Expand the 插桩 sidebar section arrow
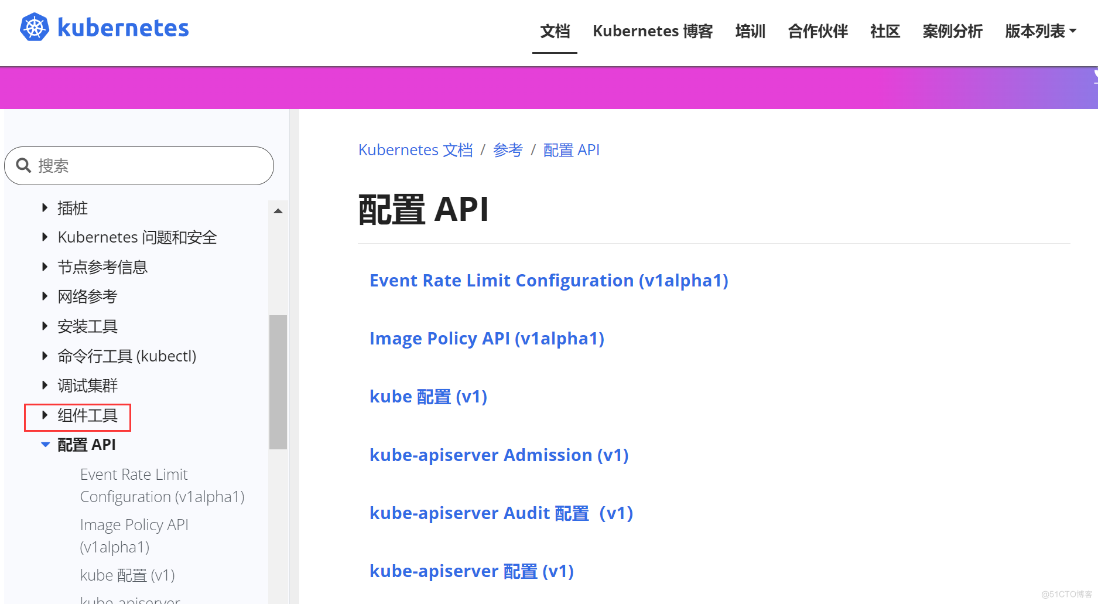1098x604 pixels. pyautogui.click(x=45, y=207)
